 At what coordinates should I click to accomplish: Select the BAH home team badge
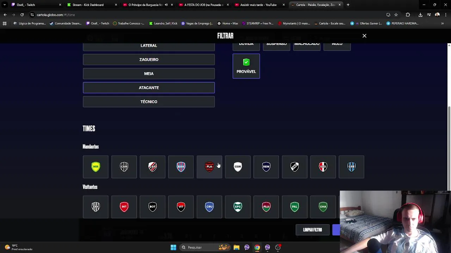pos(181,167)
